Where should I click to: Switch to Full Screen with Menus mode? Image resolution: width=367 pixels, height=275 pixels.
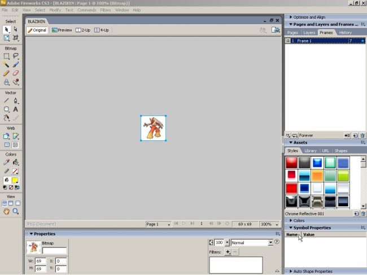coord(11,203)
